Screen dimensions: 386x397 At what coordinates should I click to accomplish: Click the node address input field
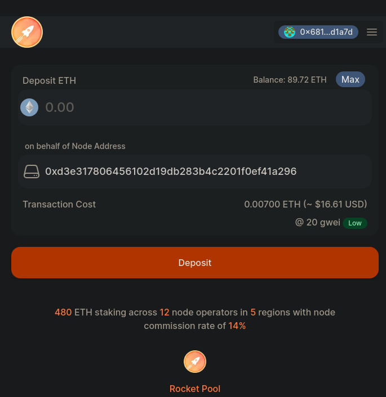[203, 172]
